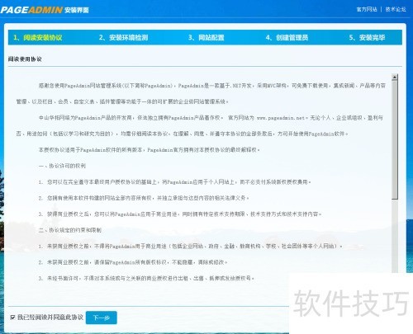The image size is (413, 334).
Task: Click the line 未获商业授权之前，不得将PageAdmin
Action: tap(190, 247)
